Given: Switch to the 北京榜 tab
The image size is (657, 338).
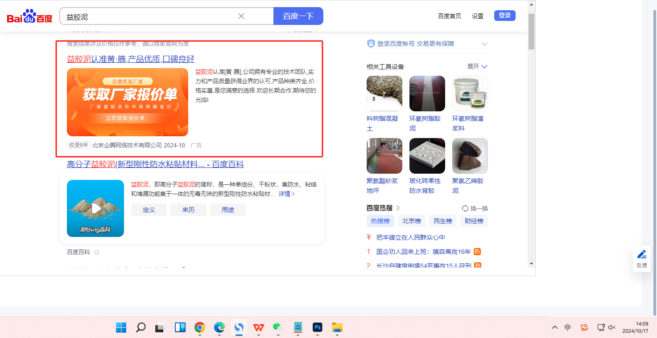Looking at the screenshot, I should pyautogui.click(x=412, y=221).
